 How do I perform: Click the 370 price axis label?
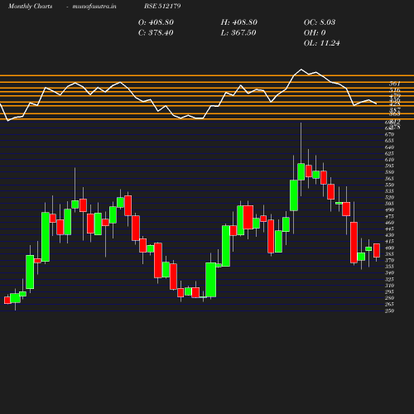click(389, 260)
